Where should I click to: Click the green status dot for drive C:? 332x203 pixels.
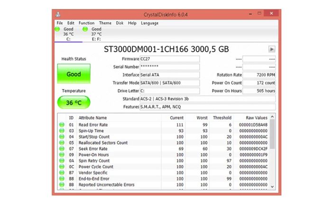point(57,29)
